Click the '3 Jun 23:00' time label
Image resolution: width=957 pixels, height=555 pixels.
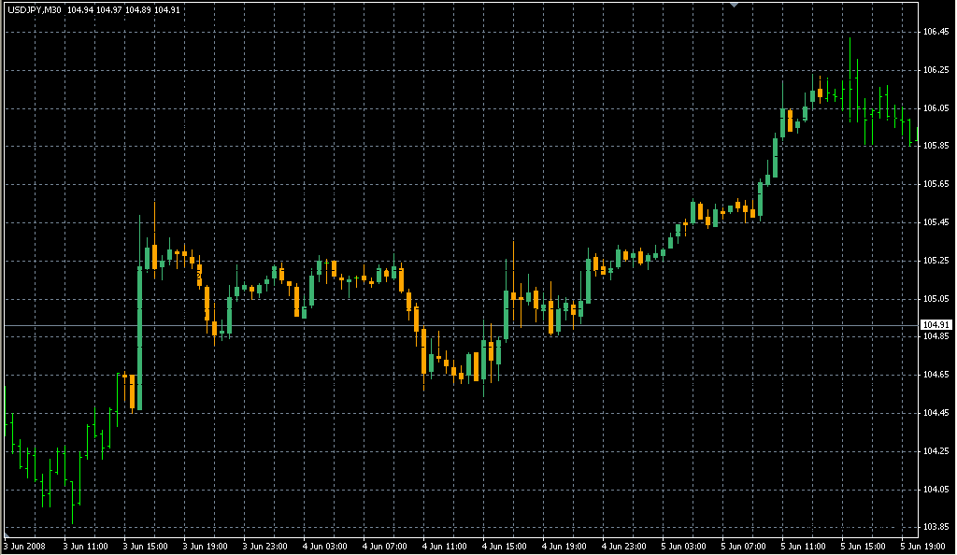(x=264, y=547)
